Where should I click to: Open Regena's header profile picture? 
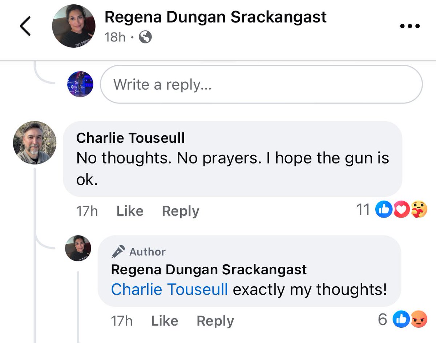74,26
